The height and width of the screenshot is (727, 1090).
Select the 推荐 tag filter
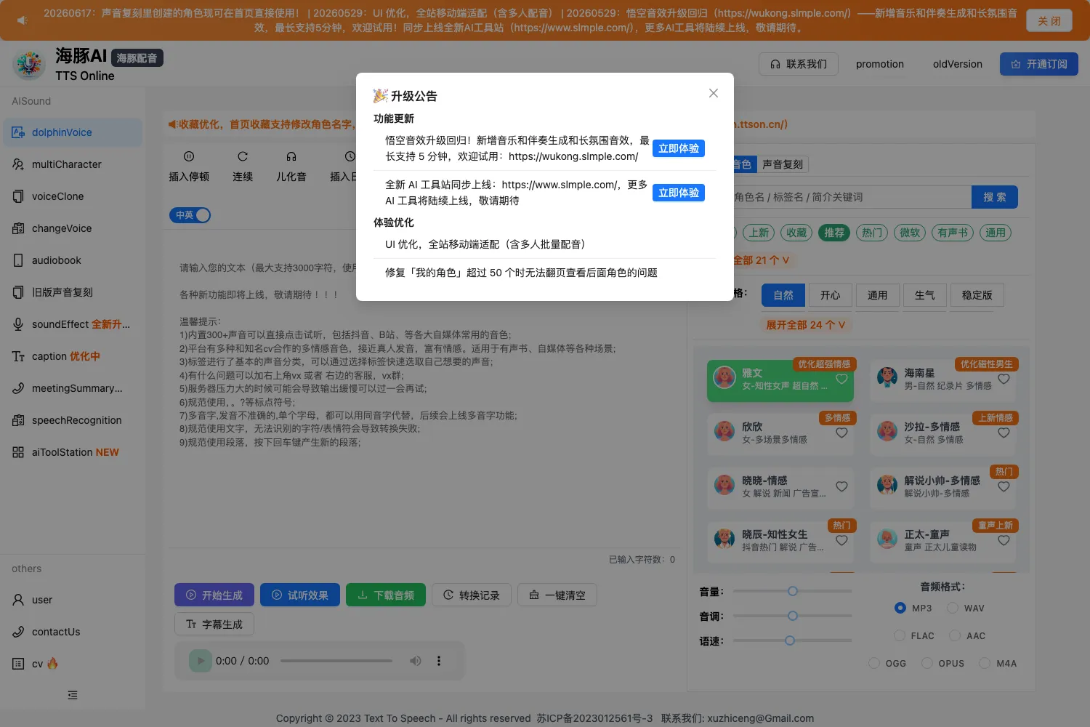click(834, 233)
